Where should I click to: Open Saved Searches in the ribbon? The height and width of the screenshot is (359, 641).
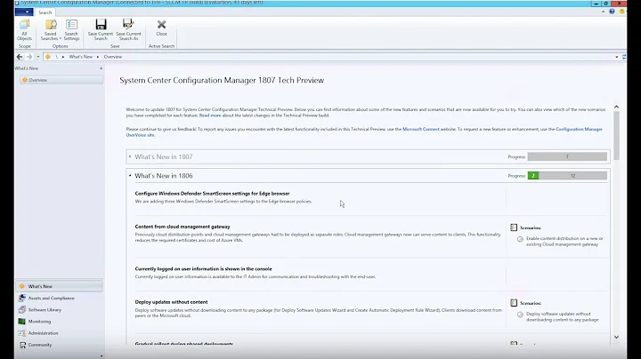tap(51, 30)
